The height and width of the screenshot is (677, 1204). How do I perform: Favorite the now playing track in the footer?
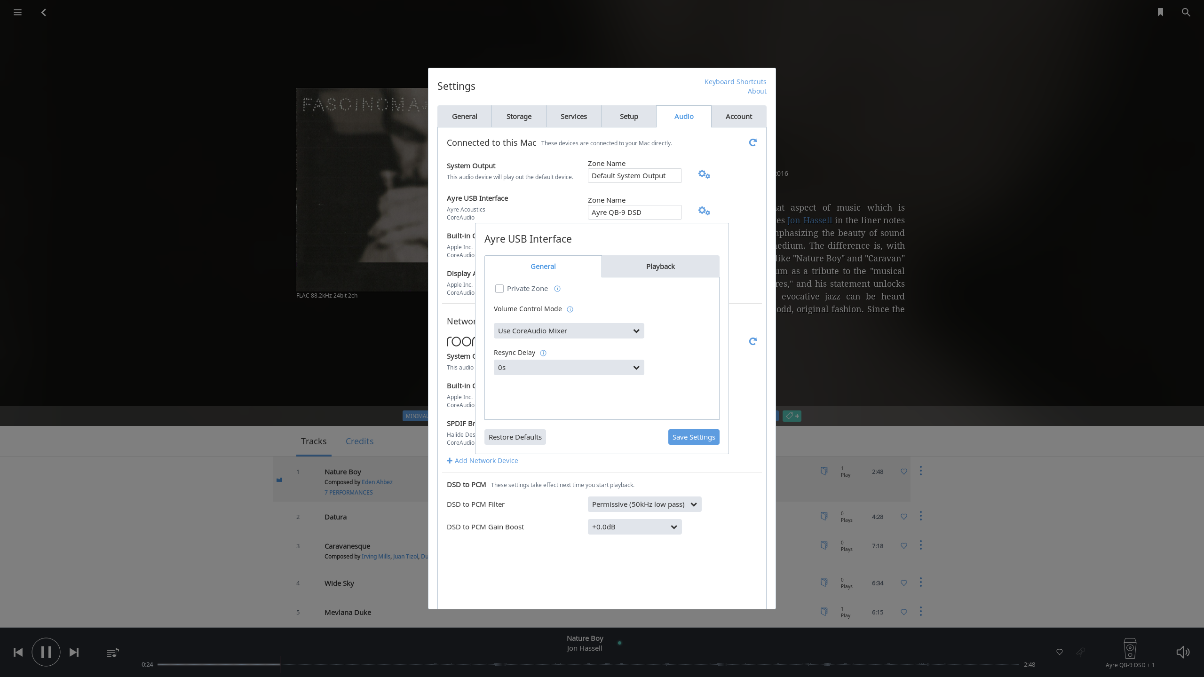(1060, 652)
